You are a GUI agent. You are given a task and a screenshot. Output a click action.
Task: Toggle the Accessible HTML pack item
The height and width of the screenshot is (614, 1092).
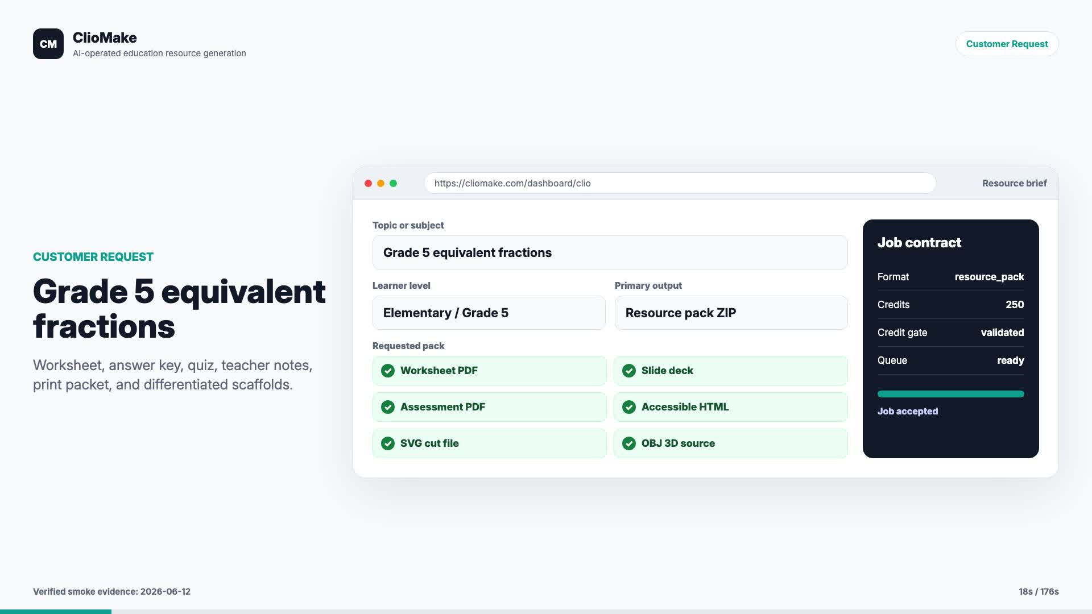730,407
